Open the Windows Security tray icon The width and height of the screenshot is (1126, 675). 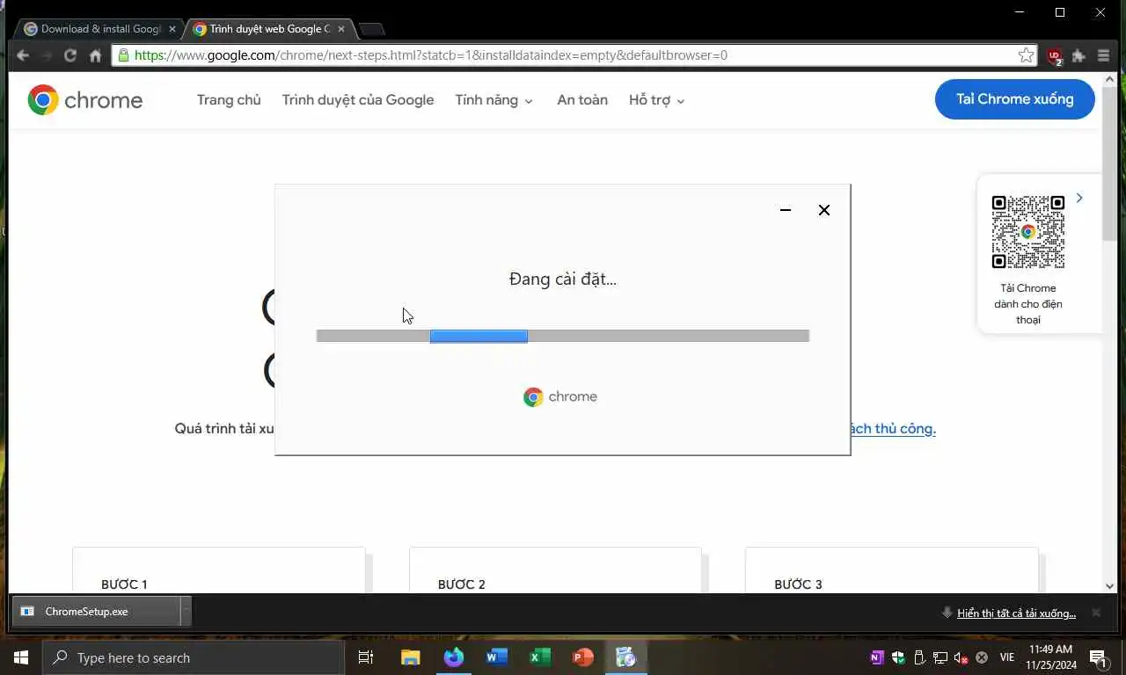point(898,657)
